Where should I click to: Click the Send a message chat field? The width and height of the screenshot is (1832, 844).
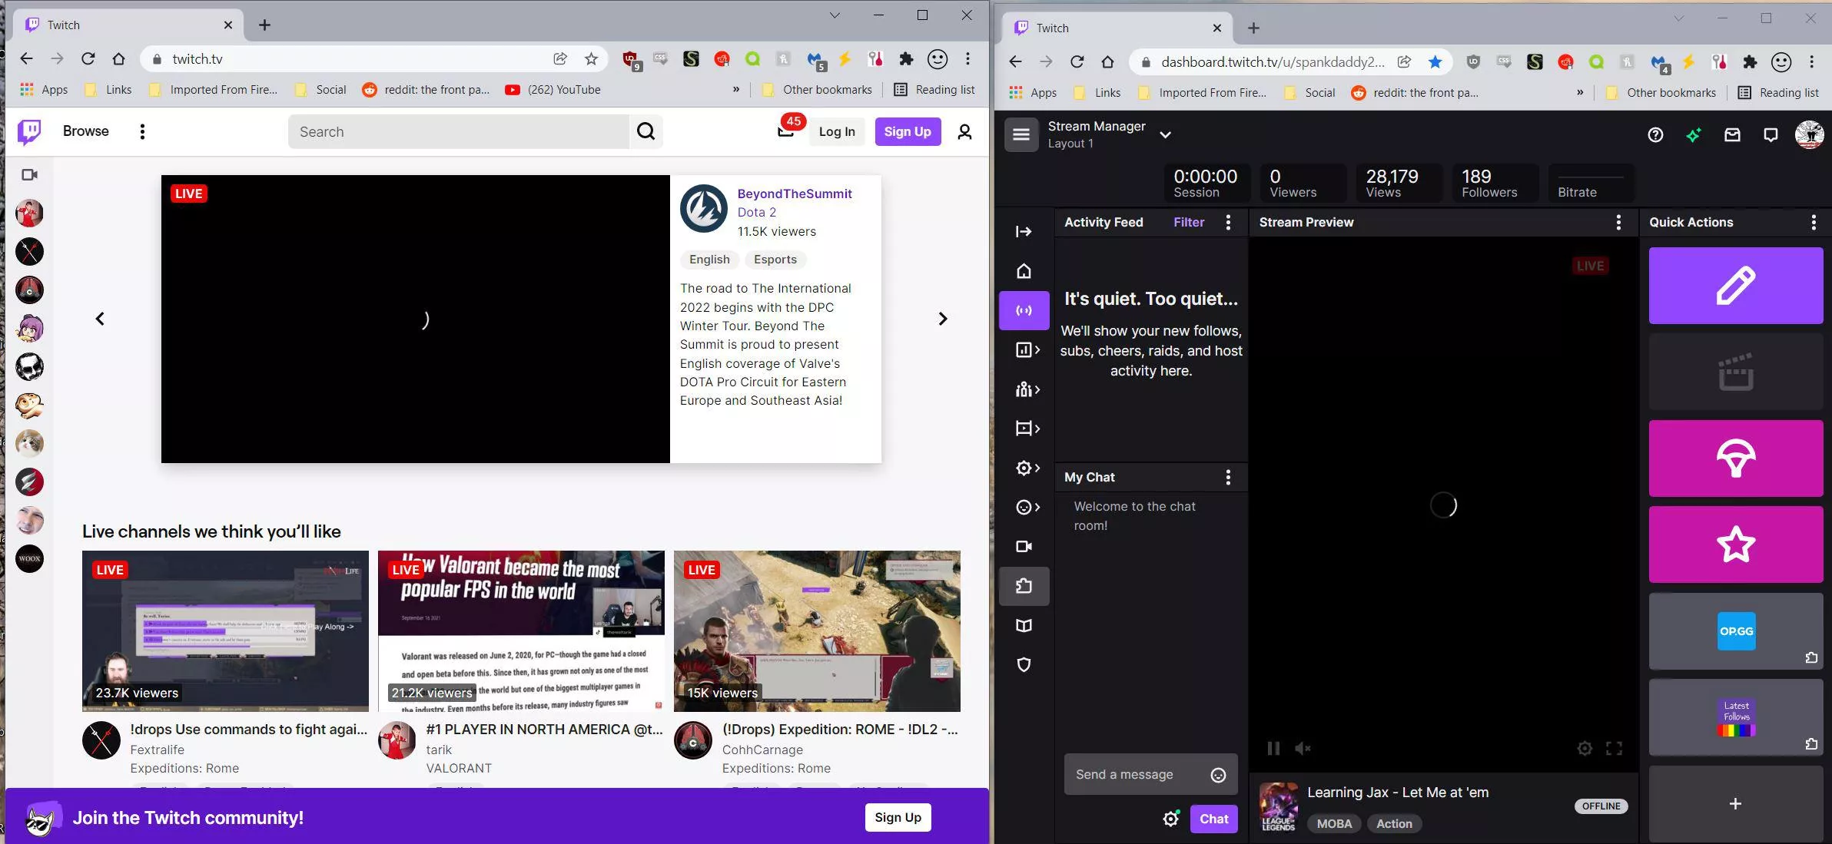click(1137, 773)
